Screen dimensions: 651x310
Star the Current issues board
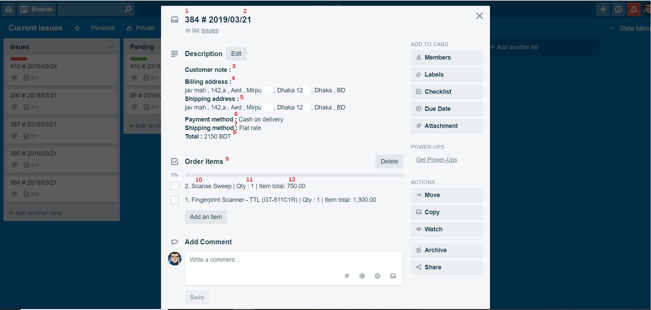(x=77, y=28)
